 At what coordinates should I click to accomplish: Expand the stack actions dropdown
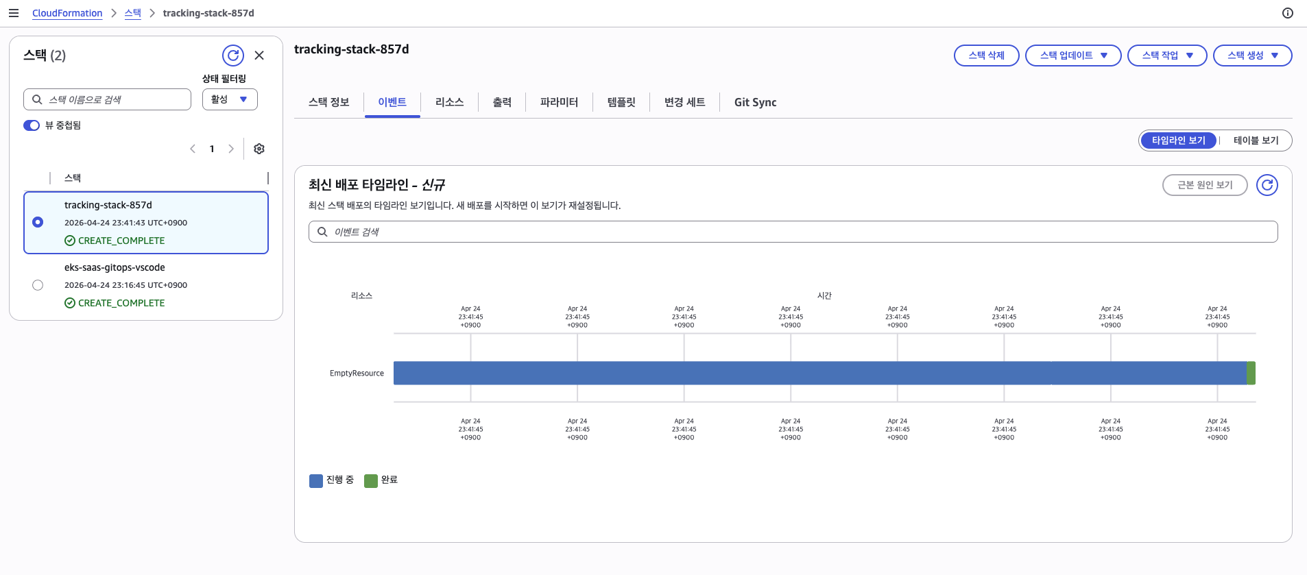click(1167, 56)
